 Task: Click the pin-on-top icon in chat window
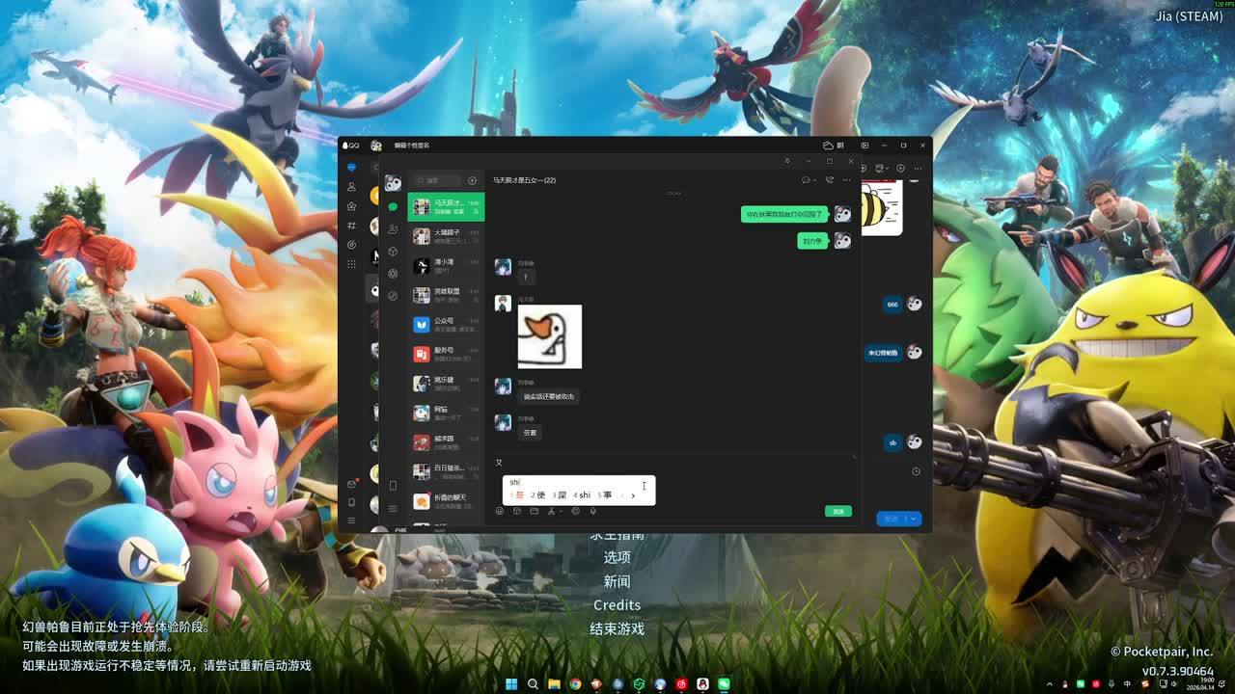tap(786, 161)
